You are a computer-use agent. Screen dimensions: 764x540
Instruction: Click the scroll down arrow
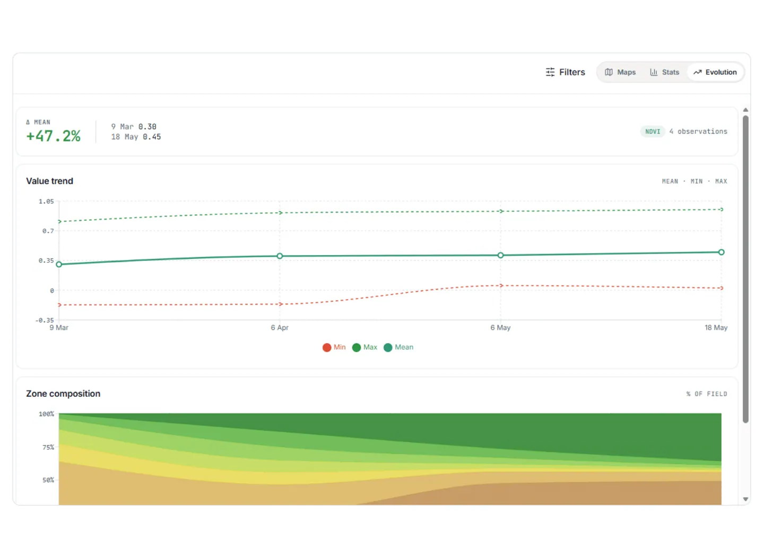tap(745, 499)
